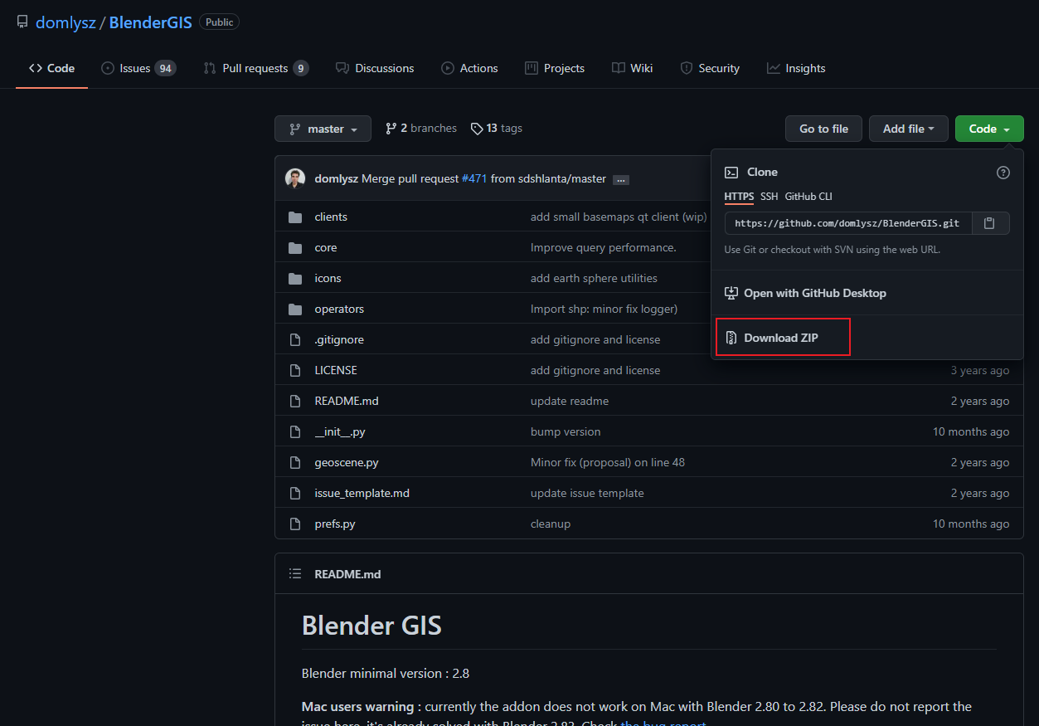Click the file icon beside issue_template.md
1039x726 pixels.
[294, 494]
